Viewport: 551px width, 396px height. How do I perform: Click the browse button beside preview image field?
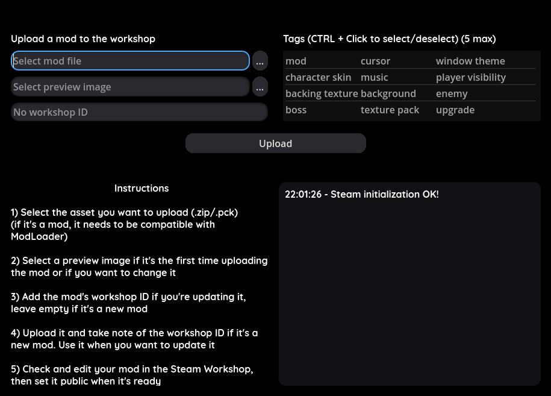(x=260, y=87)
